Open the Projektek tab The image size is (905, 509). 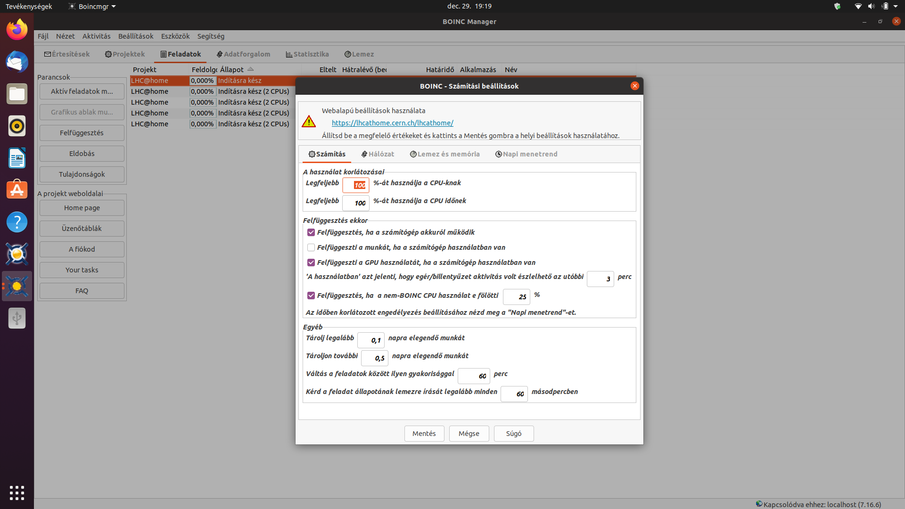click(x=125, y=54)
